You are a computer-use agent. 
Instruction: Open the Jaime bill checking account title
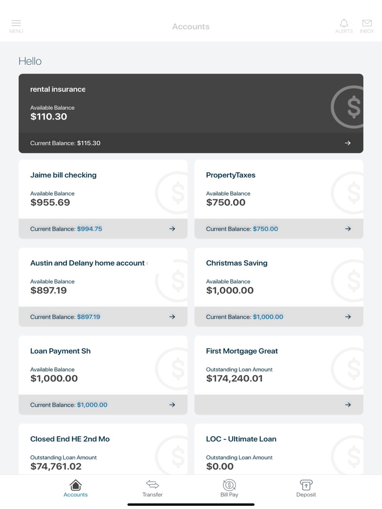coord(63,175)
